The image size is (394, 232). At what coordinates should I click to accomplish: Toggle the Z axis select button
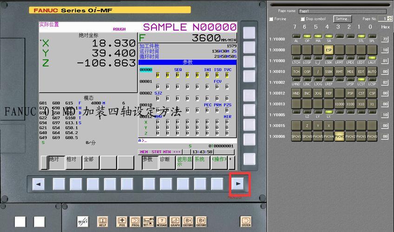pyautogui.click(x=307, y=126)
